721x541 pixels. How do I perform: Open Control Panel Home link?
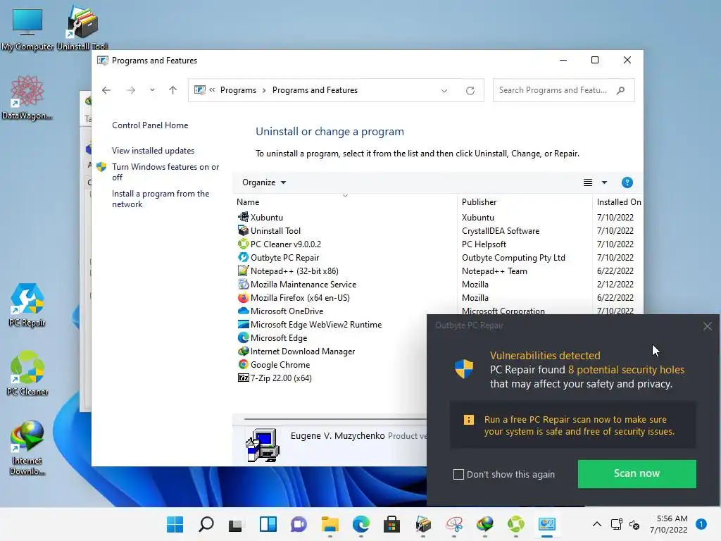[150, 125]
